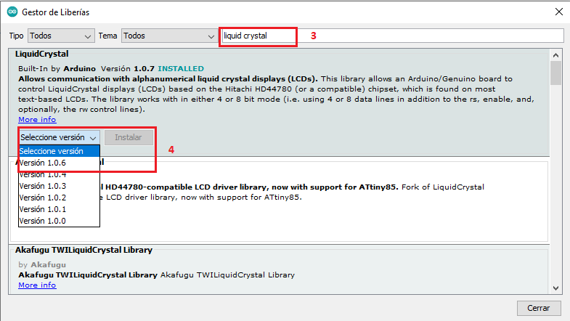
Task: Click the 'Built-In by Arduino' text
Action: (x=57, y=69)
